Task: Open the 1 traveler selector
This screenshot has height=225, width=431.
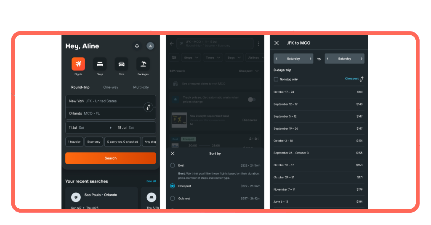Action: (74, 142)
